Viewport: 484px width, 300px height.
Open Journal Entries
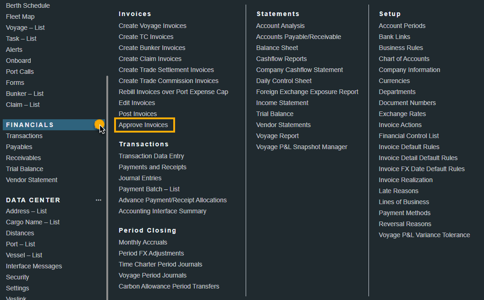[x=140, y=178]
